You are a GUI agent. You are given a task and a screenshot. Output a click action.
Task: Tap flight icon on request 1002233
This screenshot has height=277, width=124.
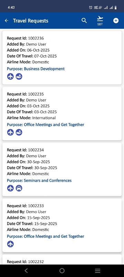10,244
